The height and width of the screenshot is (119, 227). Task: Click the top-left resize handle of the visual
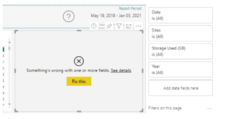tap(16, 32)
